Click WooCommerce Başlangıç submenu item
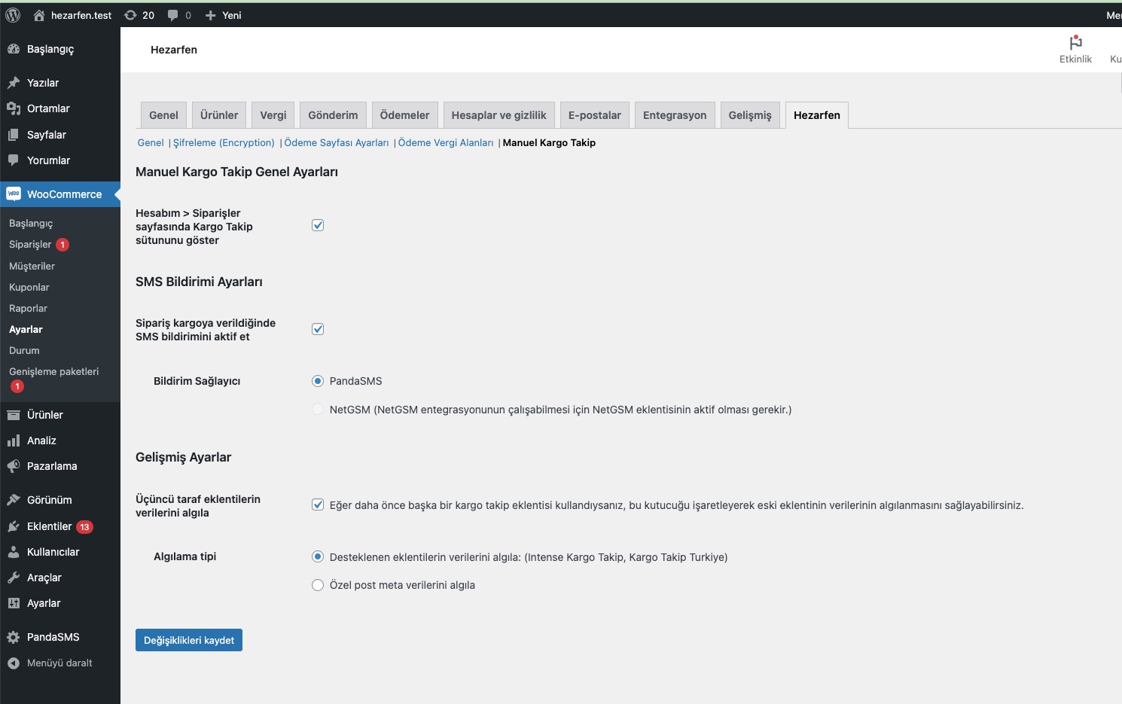The width and height of the screenshot is (1122, 704). tap(31, 224)
